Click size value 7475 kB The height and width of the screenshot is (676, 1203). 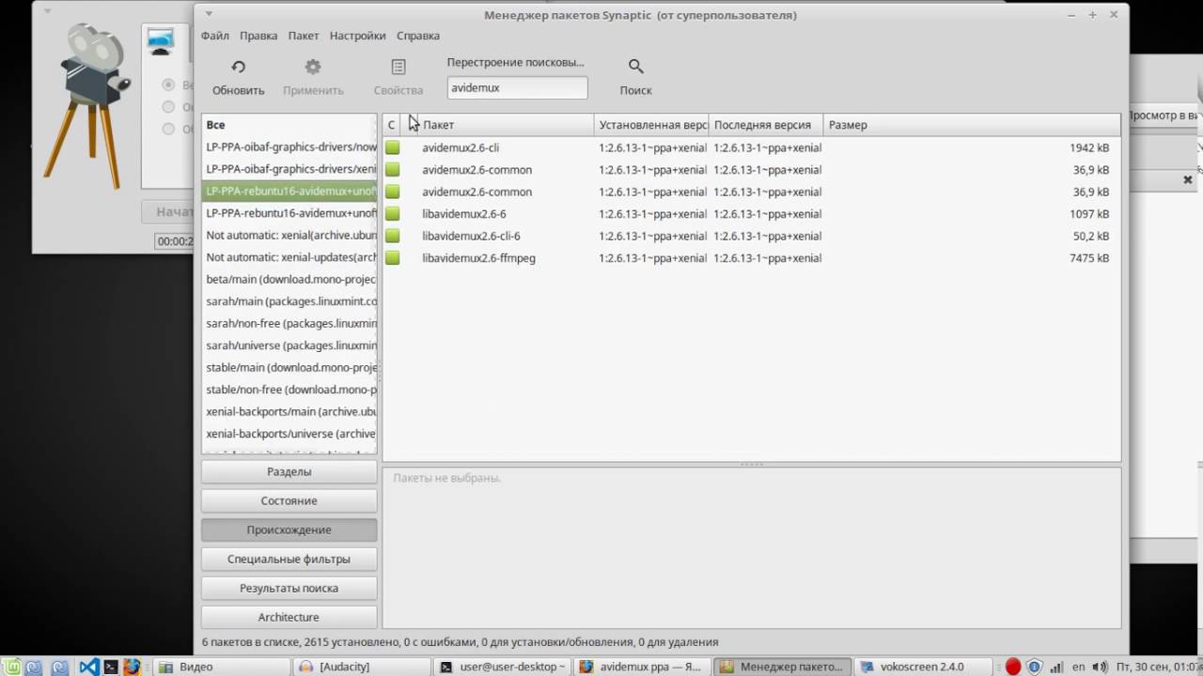pyautogui.click(x=1089, y=258)
